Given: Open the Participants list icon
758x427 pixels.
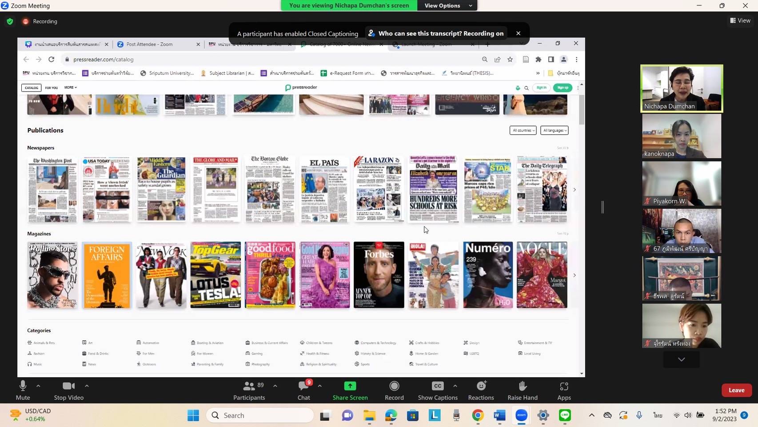Looking at the screenshot, I should pyautogui.click(x=249, y=386).
